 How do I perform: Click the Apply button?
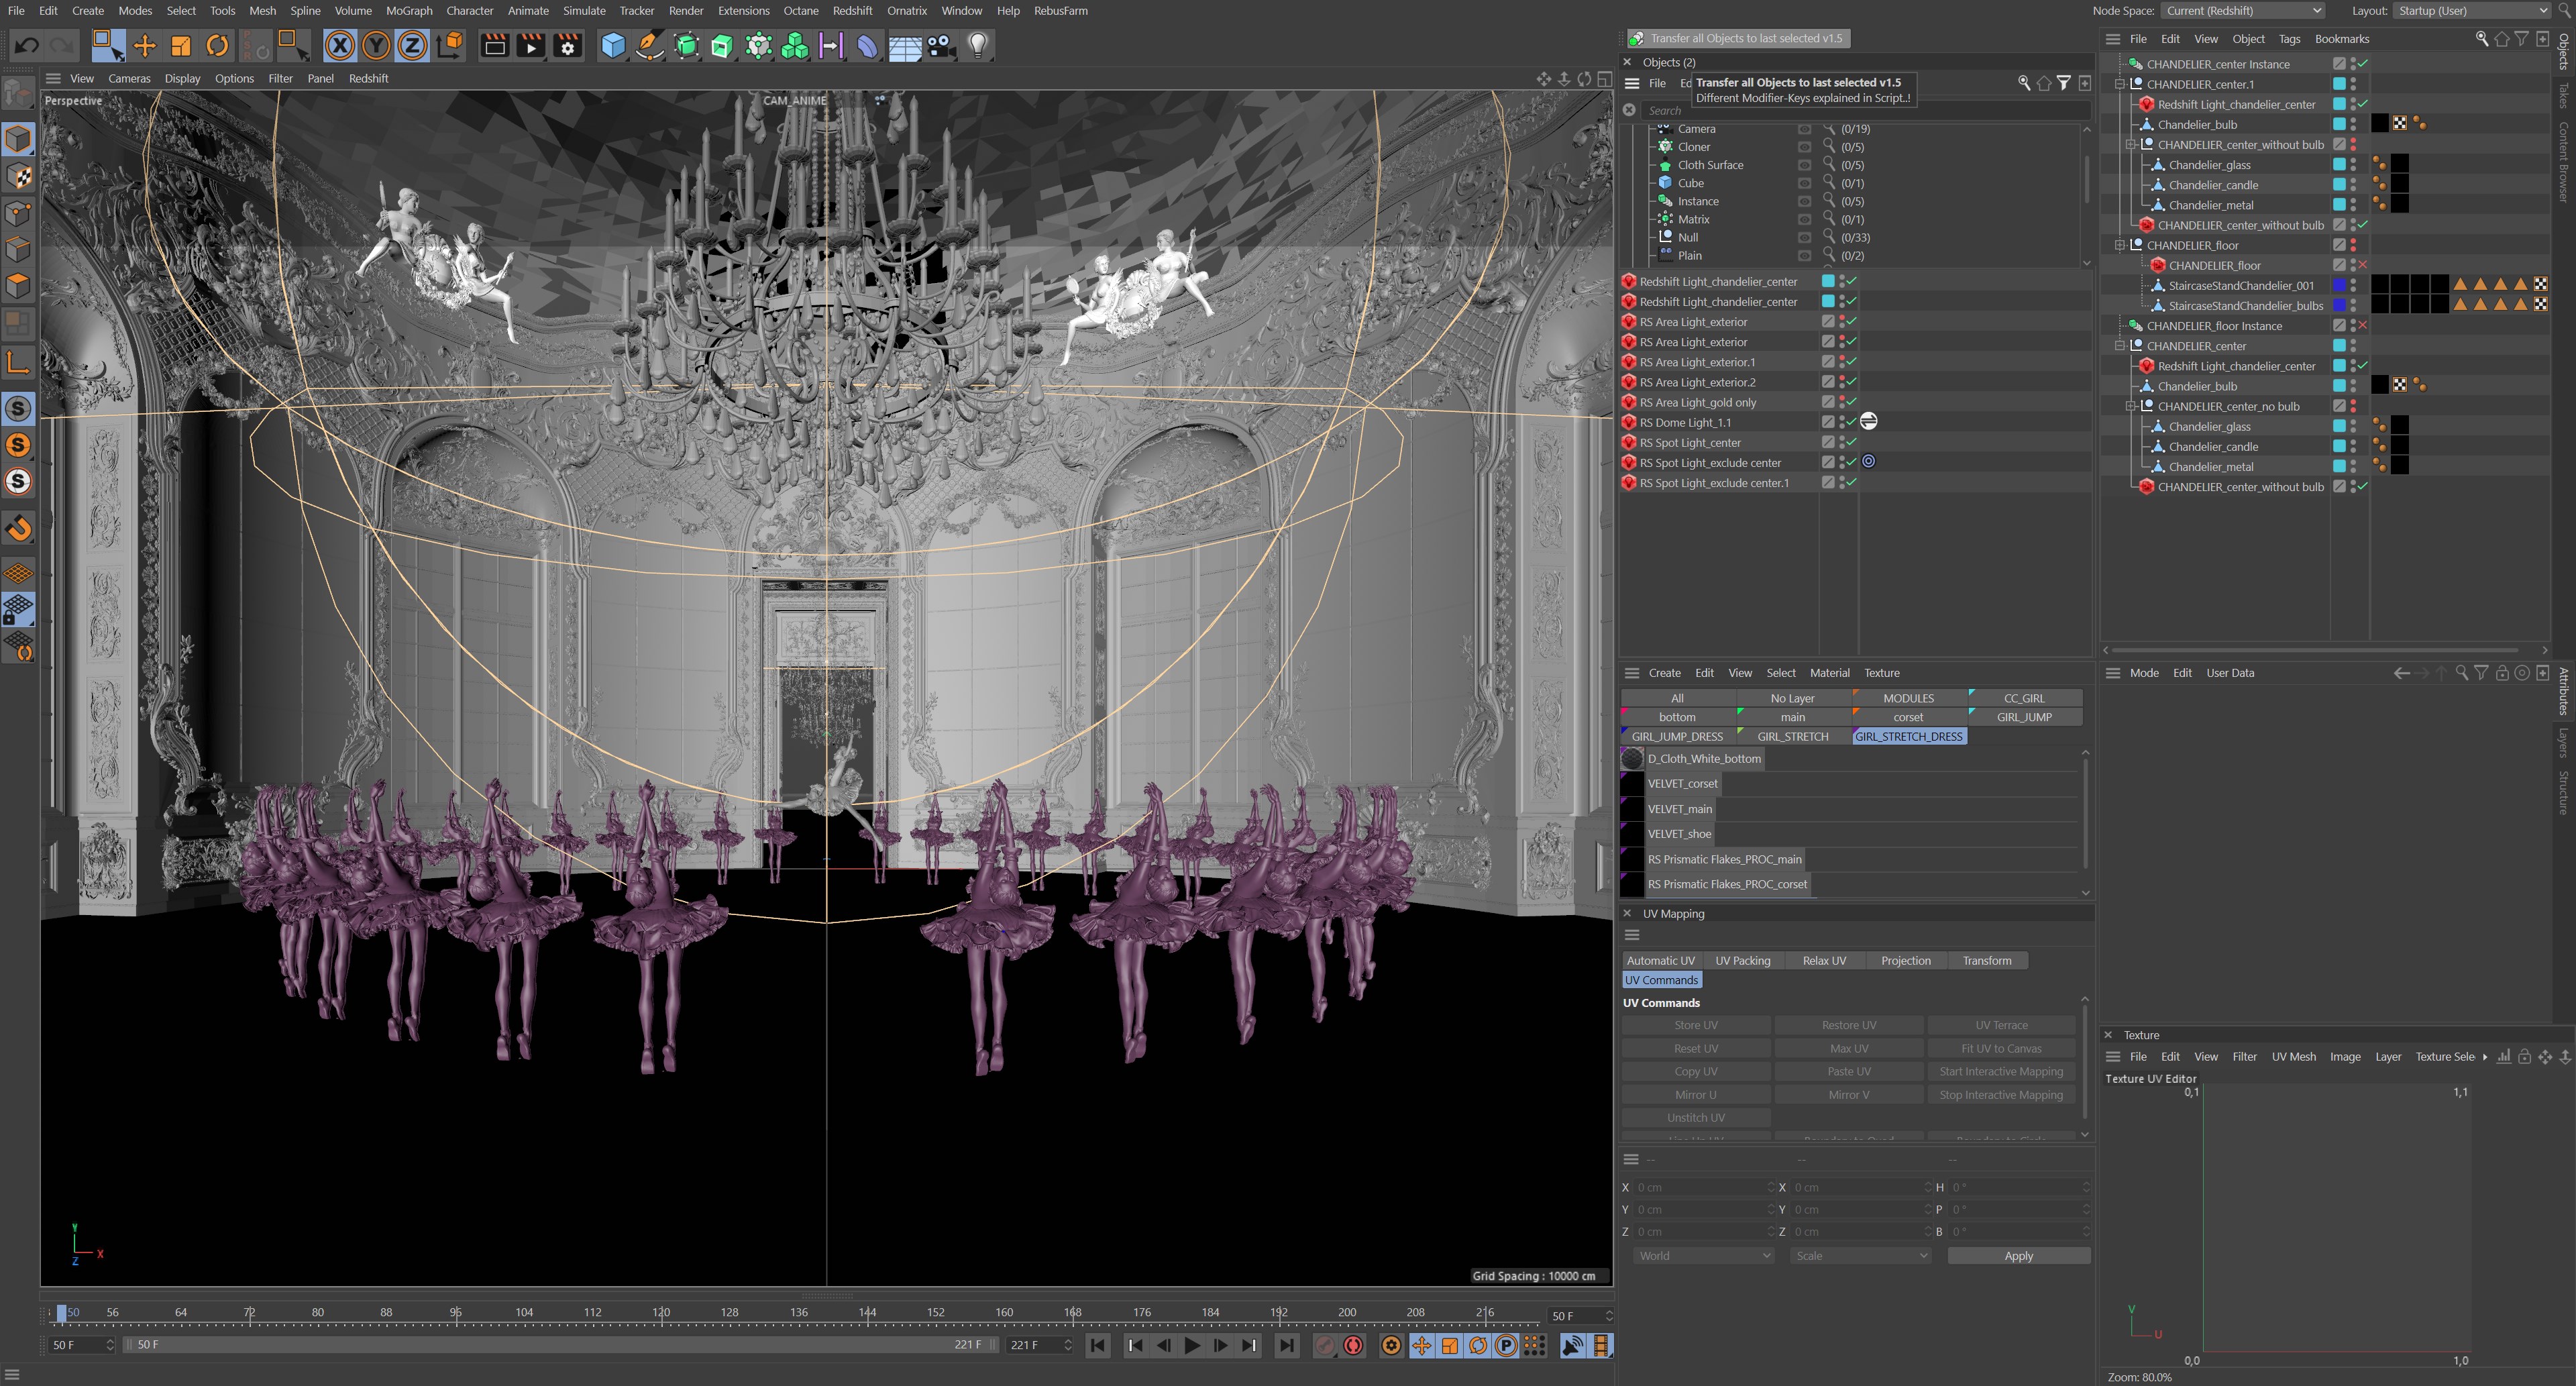(2018, 1256)
